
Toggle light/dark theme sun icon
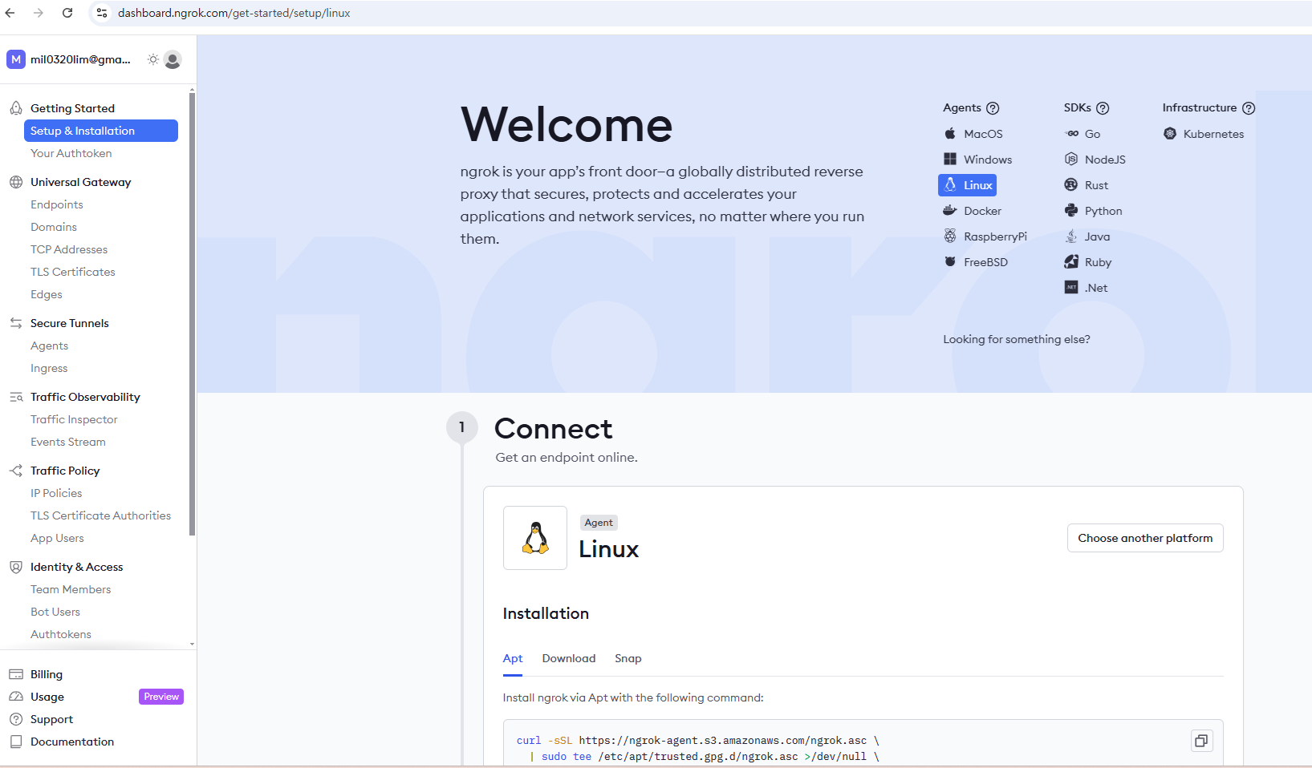click(x=153, y=59)
